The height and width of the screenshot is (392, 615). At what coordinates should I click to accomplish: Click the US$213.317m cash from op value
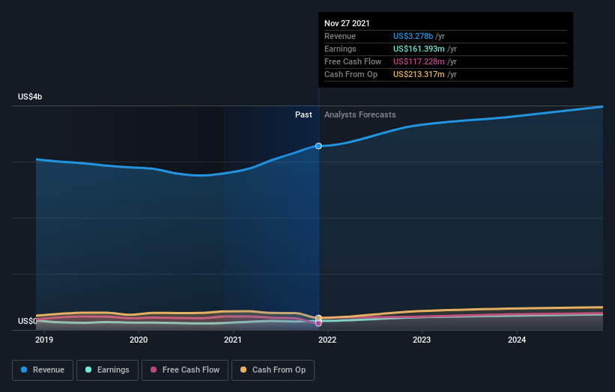tap(419, 74)
